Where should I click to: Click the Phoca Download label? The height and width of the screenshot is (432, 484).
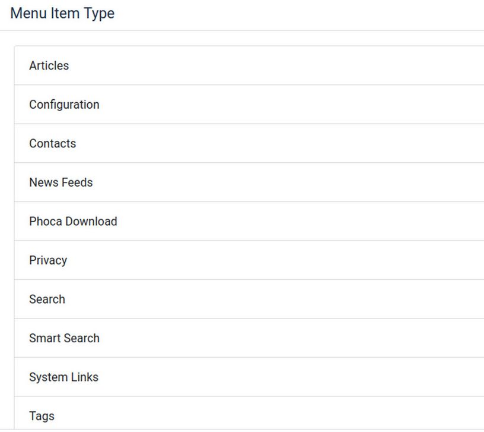point(73,222)
